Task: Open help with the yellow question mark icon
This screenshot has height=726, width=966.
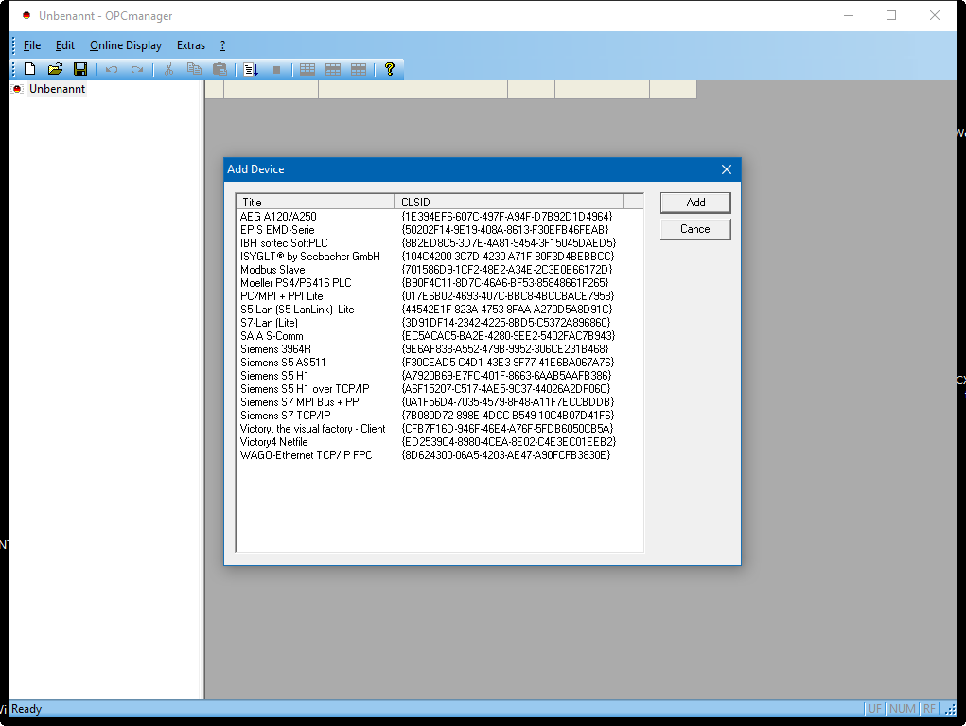Action: point(390,69)
